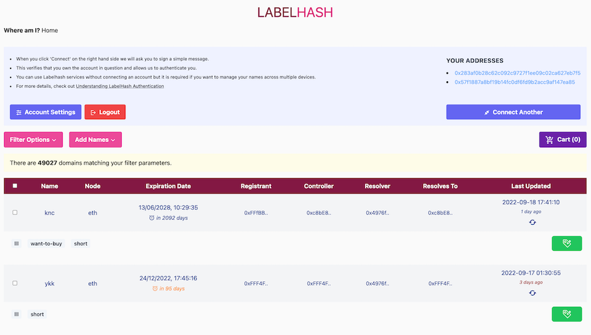Viewport: 591px width, 335px height.
Task: Expand the Add Names dropdown
Action: point(95,140)
